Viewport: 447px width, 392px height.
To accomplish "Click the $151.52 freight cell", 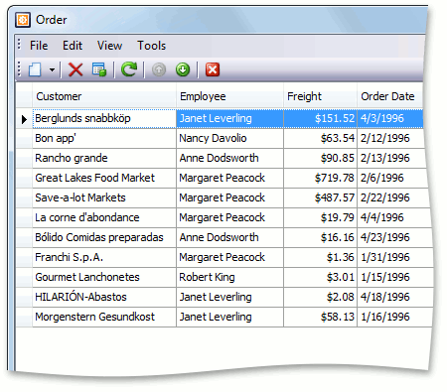I will click(x=320, y=118).
